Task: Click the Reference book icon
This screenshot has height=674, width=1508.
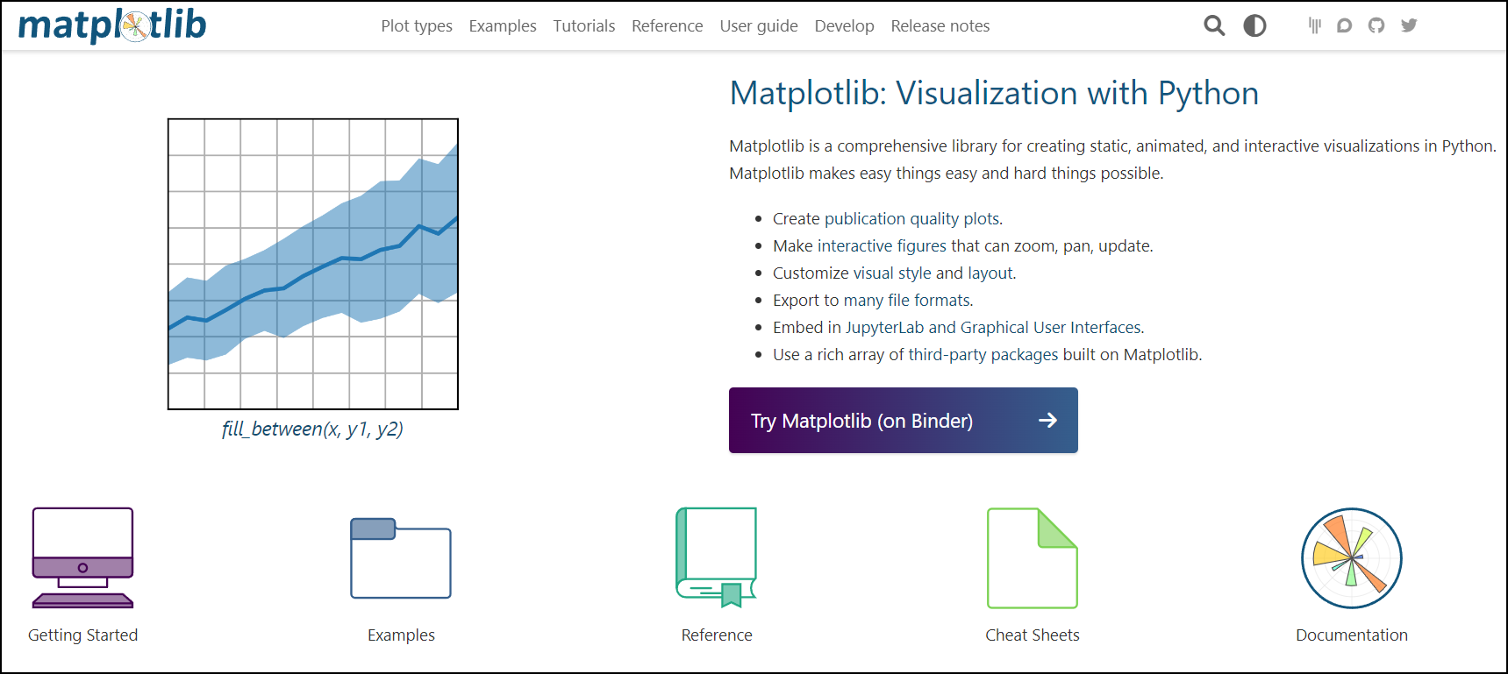Action: (x=717, y=557)
